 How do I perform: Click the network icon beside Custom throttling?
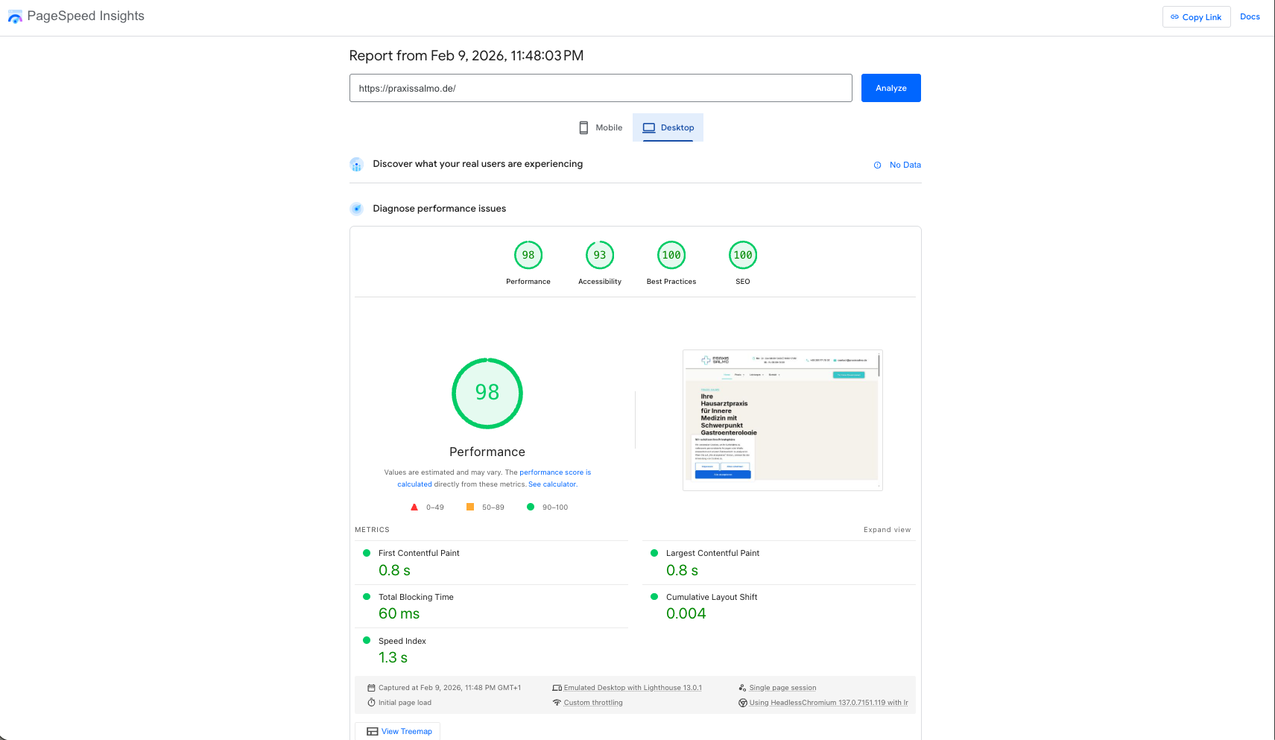[x=557, y=702]
